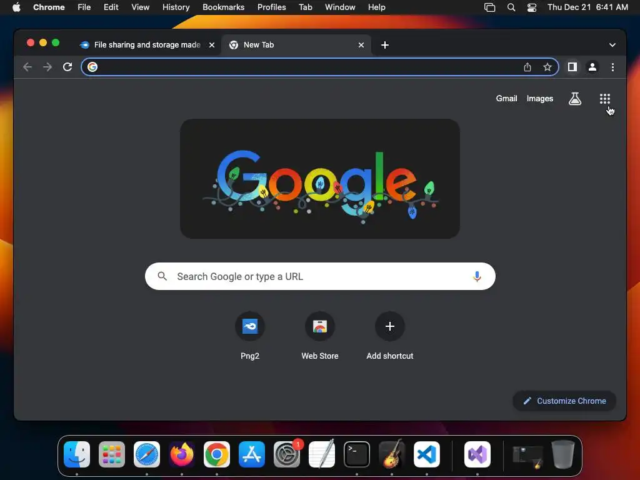Toggle the Chrome side panel
The width and height of the screenshot is (640, 480).
pos(572,67)
